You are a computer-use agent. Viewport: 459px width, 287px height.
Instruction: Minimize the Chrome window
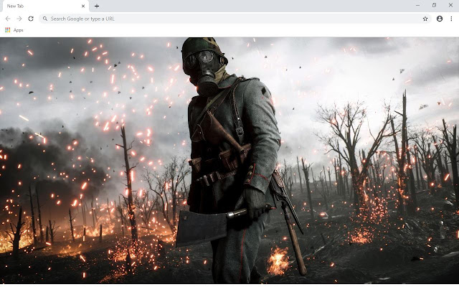417,5
